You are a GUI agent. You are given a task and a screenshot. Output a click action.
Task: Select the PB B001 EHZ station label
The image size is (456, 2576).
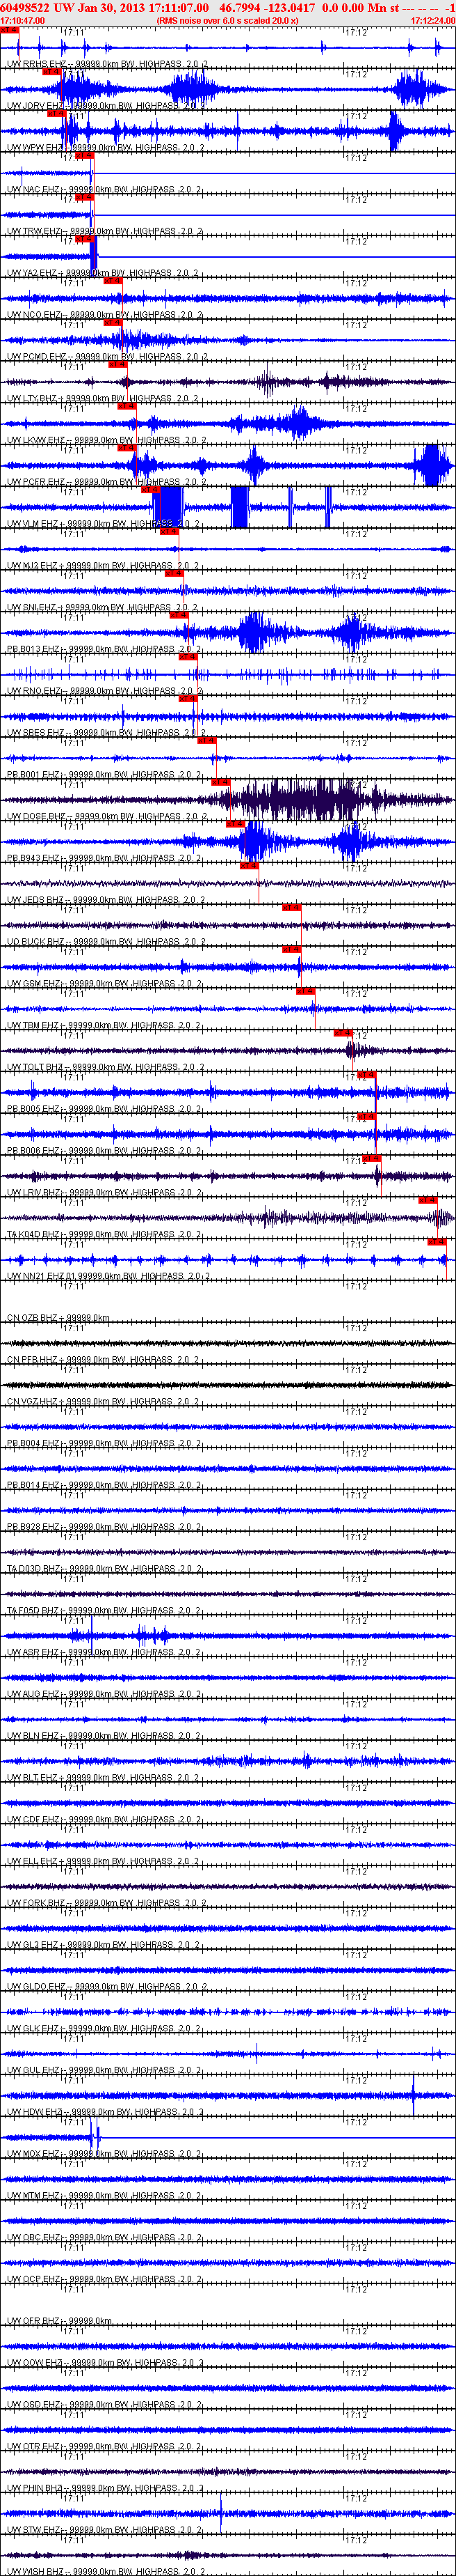pyautogui.click(x=106, y=775)
